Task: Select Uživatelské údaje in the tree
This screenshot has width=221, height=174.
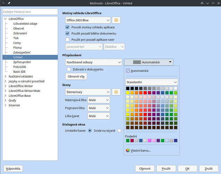Action: (x=25, y=24)
